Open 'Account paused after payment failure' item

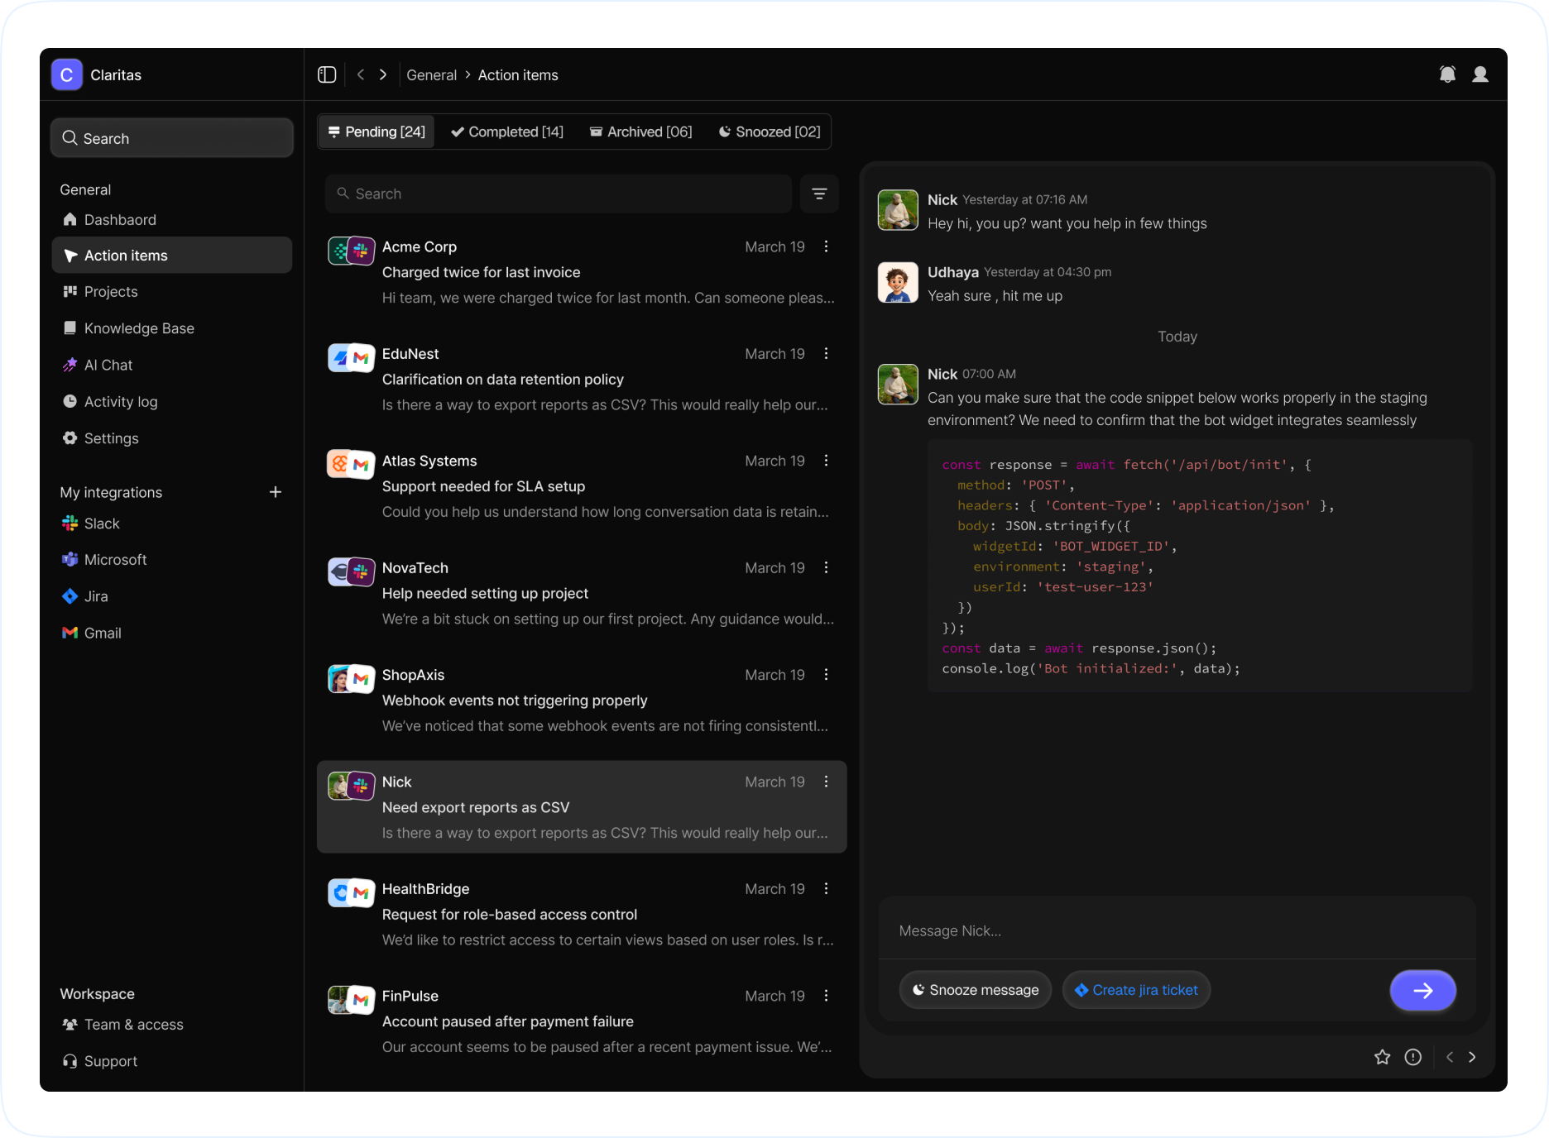pos(582,1021)
